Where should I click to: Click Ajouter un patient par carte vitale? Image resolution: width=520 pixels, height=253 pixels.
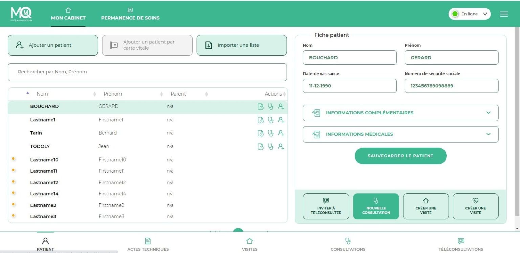click(147, 45)
